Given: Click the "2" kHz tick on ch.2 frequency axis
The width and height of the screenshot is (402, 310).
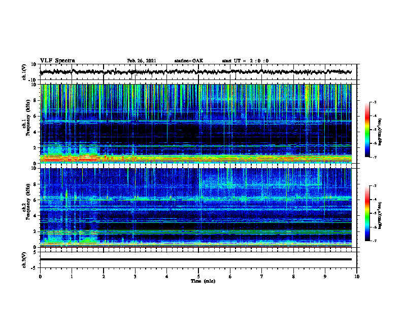Looking at the screenshot, I should pyautogui.click(x=35, y=231).
